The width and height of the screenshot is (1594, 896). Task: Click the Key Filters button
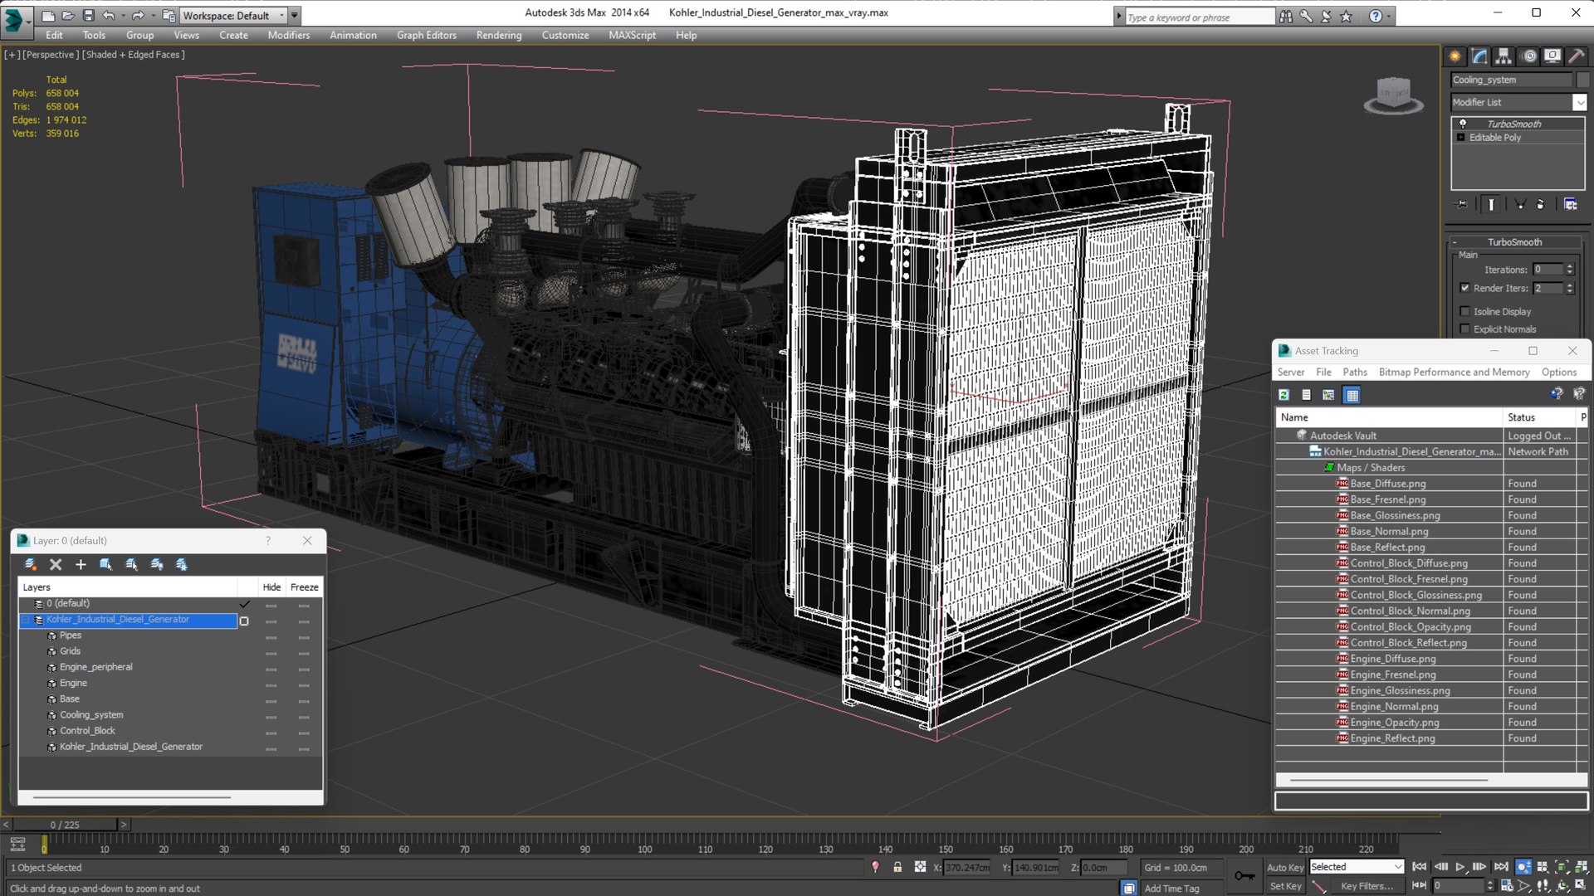point(1366,886)
